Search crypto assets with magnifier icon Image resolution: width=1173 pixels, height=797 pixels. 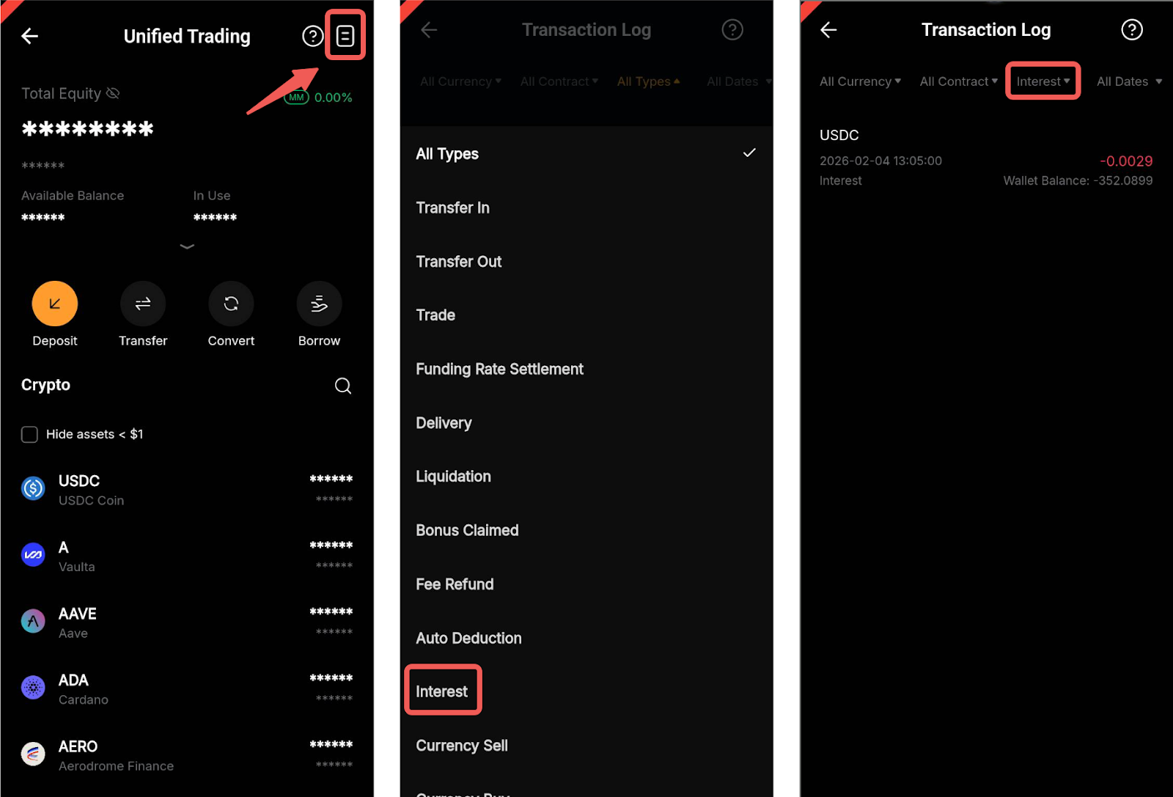tap(343, 386)
